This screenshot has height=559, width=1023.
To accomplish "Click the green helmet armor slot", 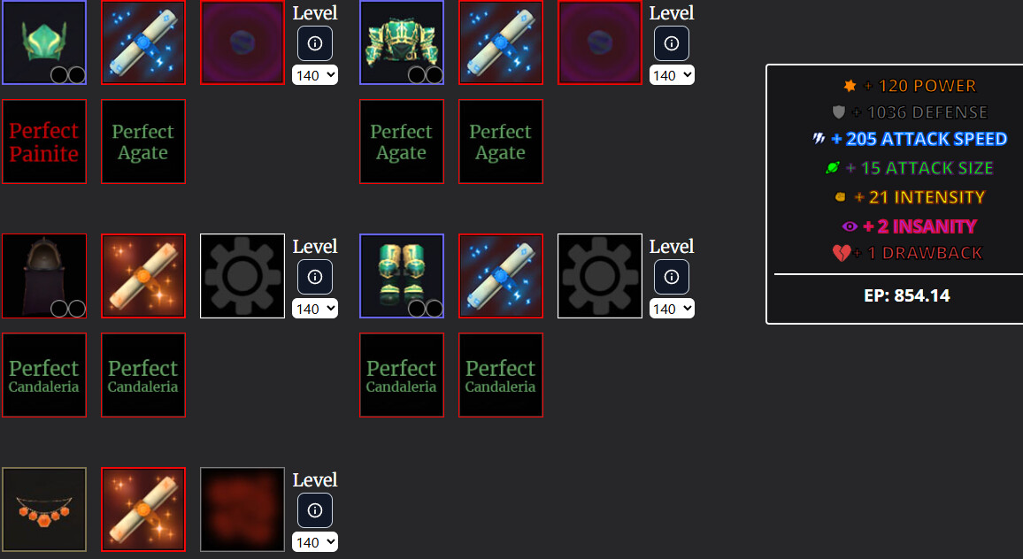I will (x=44, y=42).
